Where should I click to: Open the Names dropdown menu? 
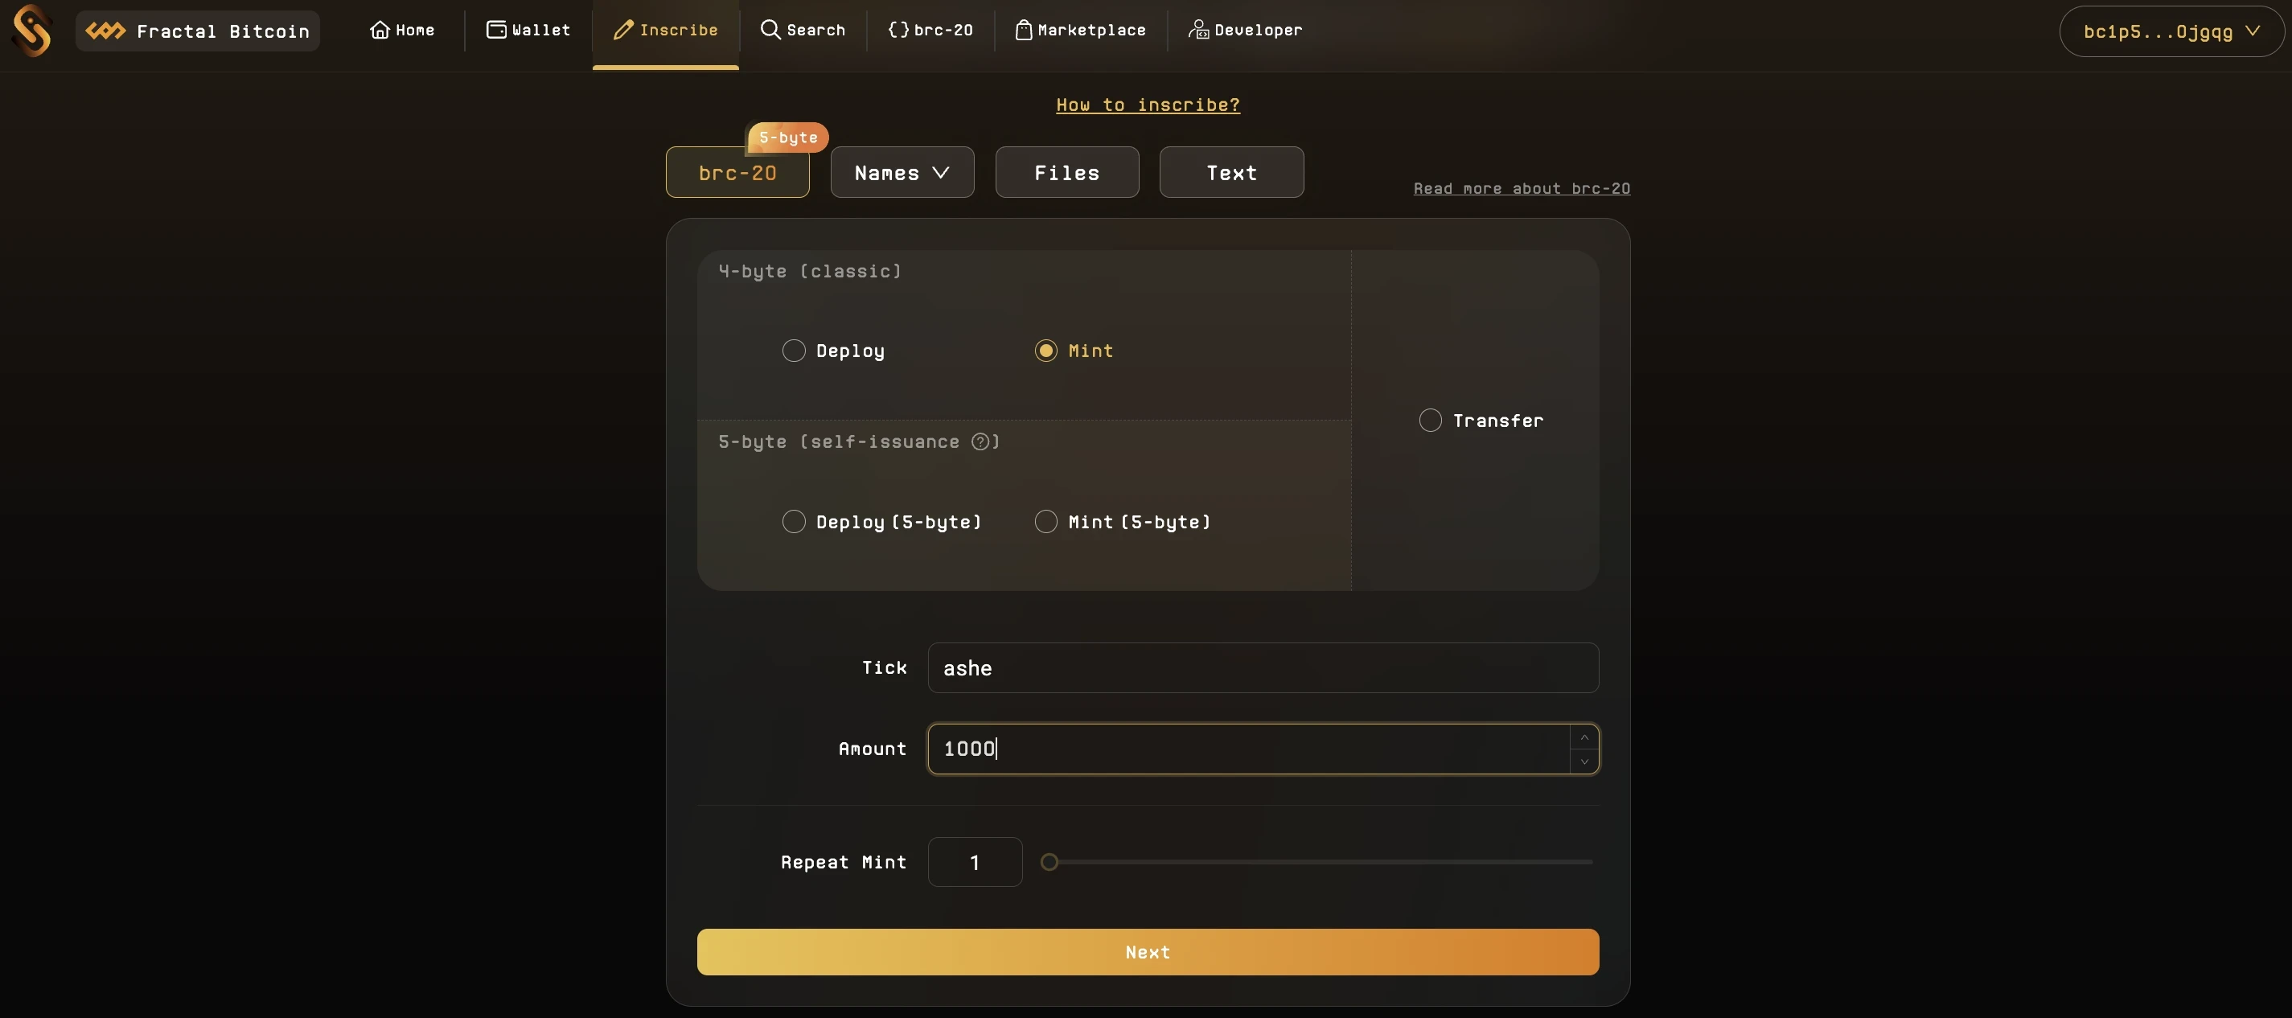(902, 171)
